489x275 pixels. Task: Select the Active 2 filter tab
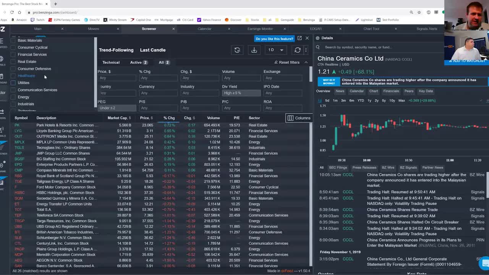click(x=139, y=62)
